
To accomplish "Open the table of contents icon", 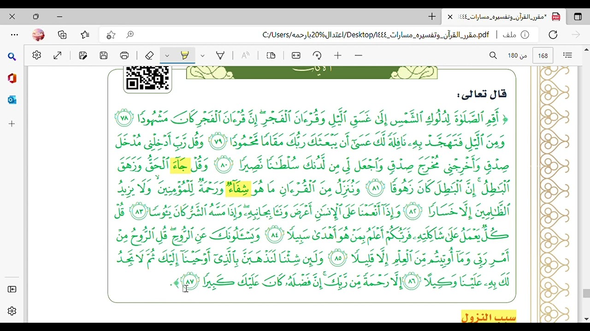I will [x=568, y=55].
